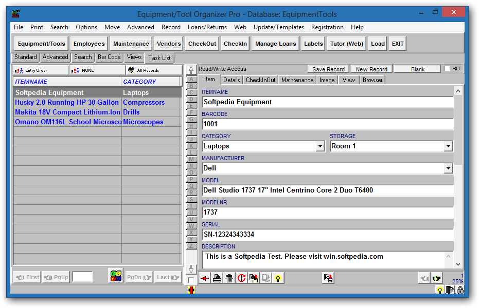Click the trash can delete icon
479x308 pixels.
pyautogui.click(x=229, y=278)
